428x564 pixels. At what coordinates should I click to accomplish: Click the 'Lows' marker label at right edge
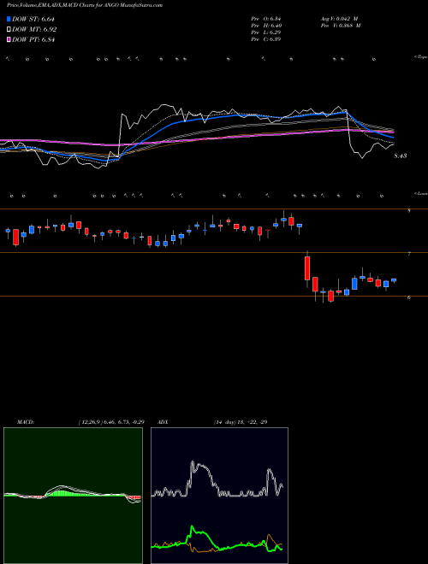420,193
